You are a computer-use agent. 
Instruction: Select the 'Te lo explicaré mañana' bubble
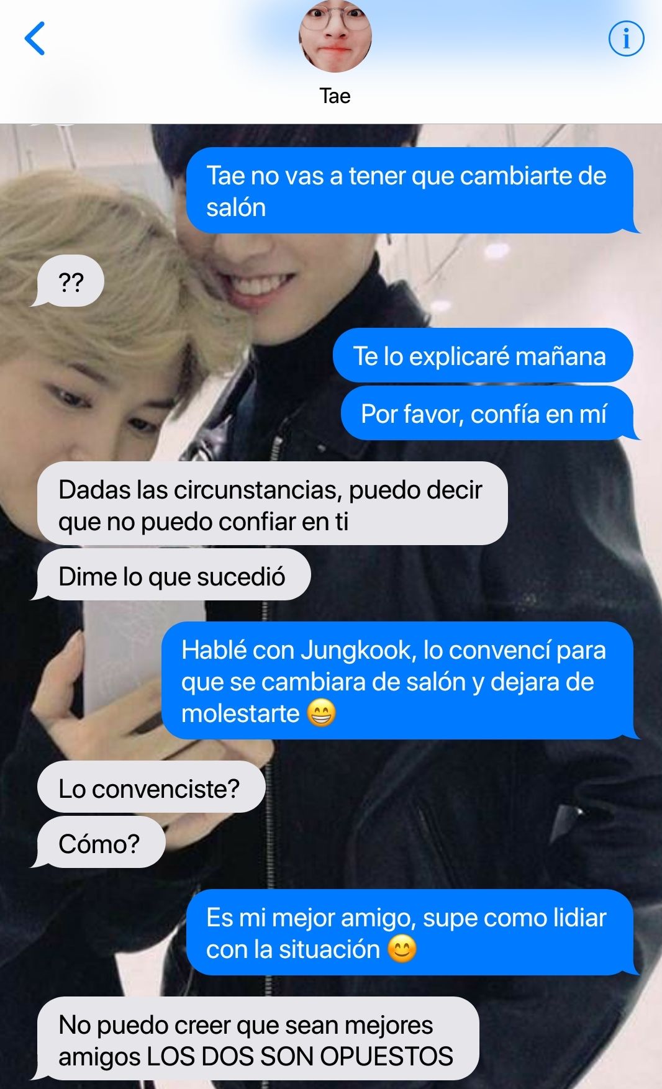(483, 356)
